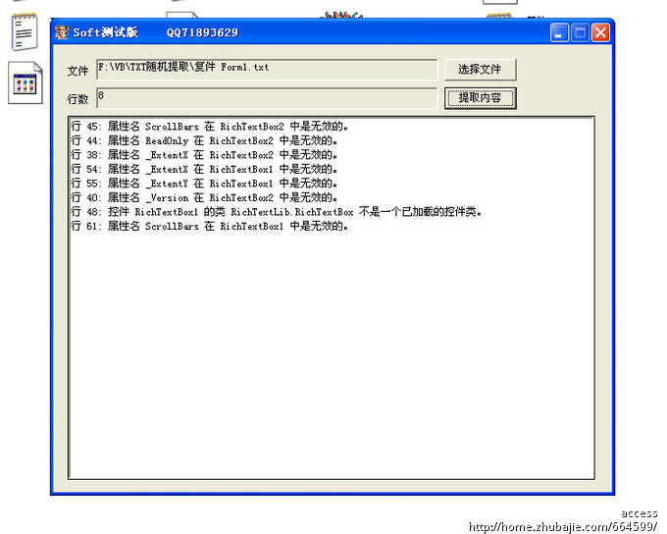The width and height of the screenshot is (667, 534).
Task: Minimize the Soft测试版 window
Action: point(559,32)
